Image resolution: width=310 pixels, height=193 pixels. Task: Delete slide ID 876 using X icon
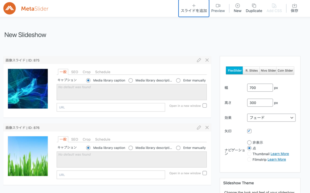click(207, 128)
